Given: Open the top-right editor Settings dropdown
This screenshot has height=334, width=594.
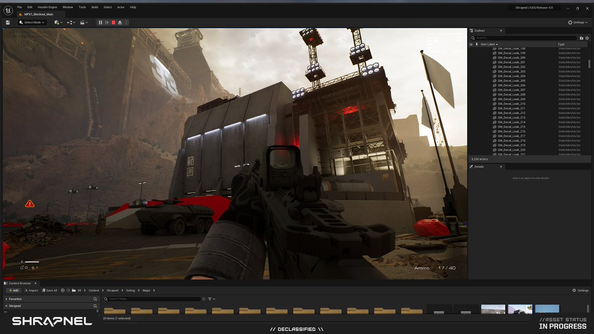Looking at the screenshot, I should [578, 22].
